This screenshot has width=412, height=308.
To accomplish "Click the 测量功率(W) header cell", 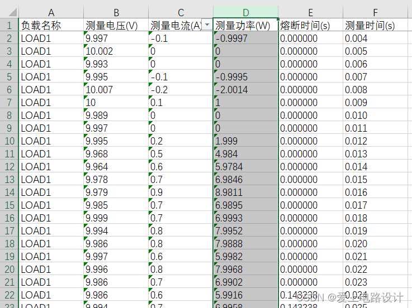I will (x=245, y=25).
